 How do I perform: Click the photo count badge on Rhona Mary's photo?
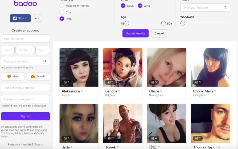(198, 82)
